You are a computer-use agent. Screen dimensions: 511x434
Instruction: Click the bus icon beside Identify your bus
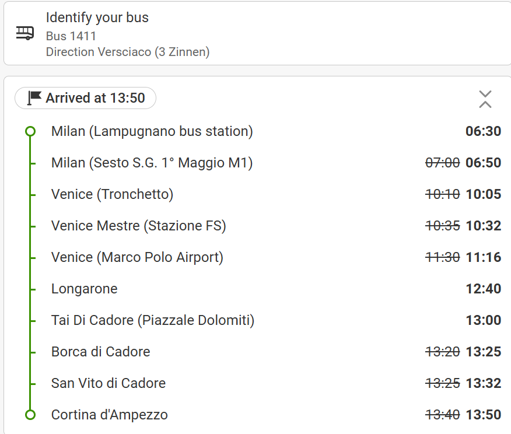(x=25, y=33)
